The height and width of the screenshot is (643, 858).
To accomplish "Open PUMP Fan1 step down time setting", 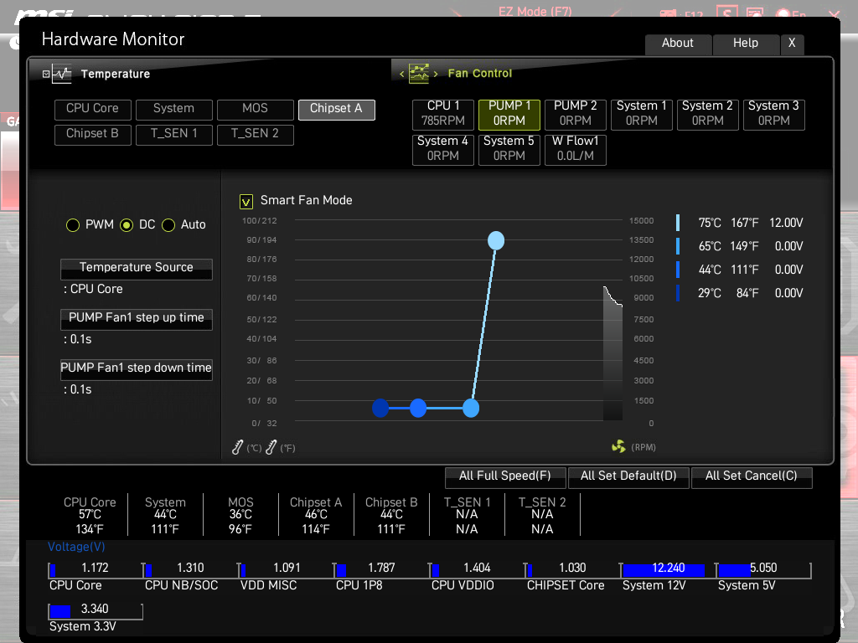I will pos(137,369).
